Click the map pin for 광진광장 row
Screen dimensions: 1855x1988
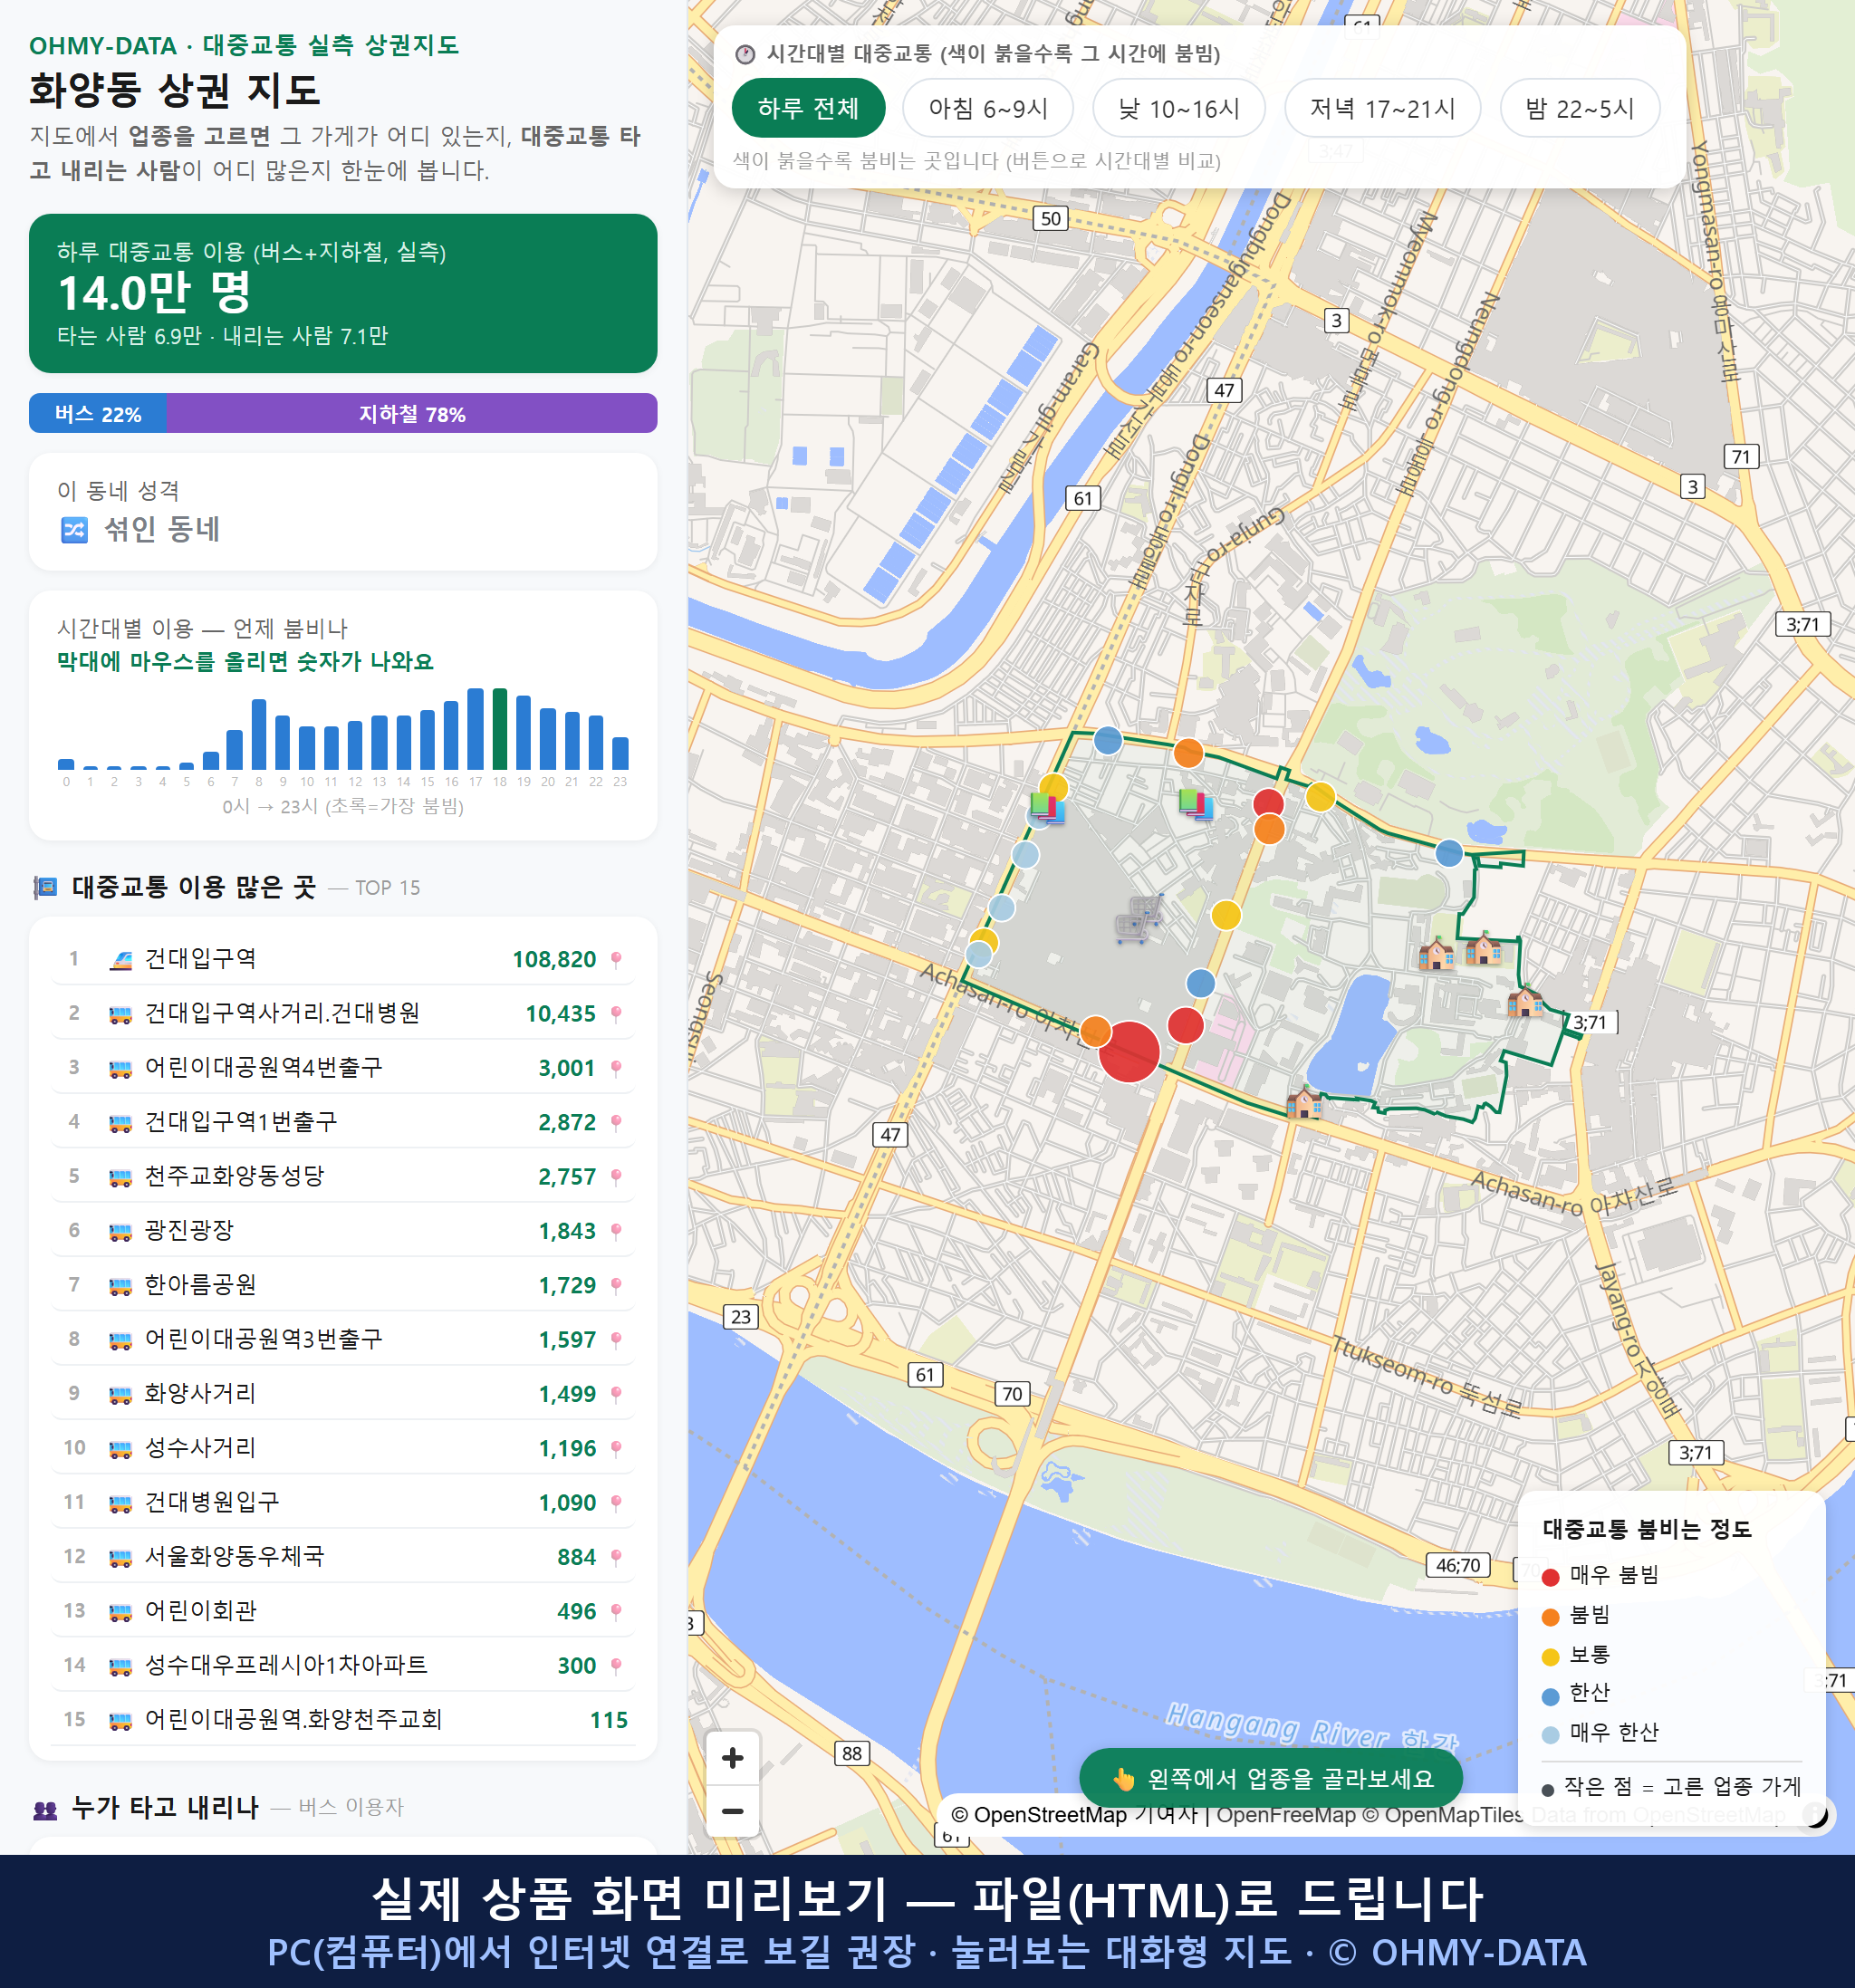pyautogui.click(x=616, y=1232)
